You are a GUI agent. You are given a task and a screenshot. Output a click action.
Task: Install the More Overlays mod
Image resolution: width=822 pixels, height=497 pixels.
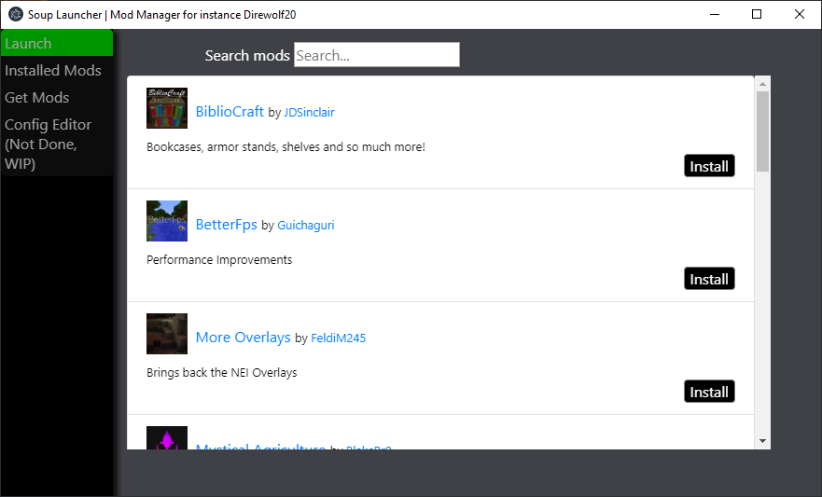point(709,392)
